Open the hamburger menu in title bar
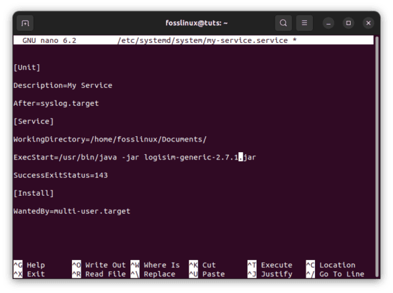Viewport: 393px width, 293px height. point(304,23)
